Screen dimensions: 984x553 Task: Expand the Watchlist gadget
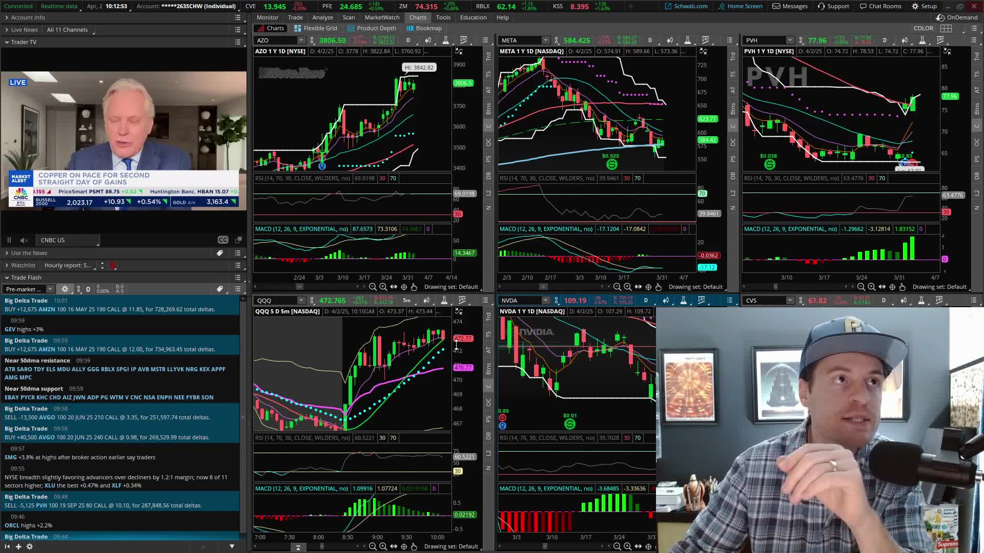[7, 265]
